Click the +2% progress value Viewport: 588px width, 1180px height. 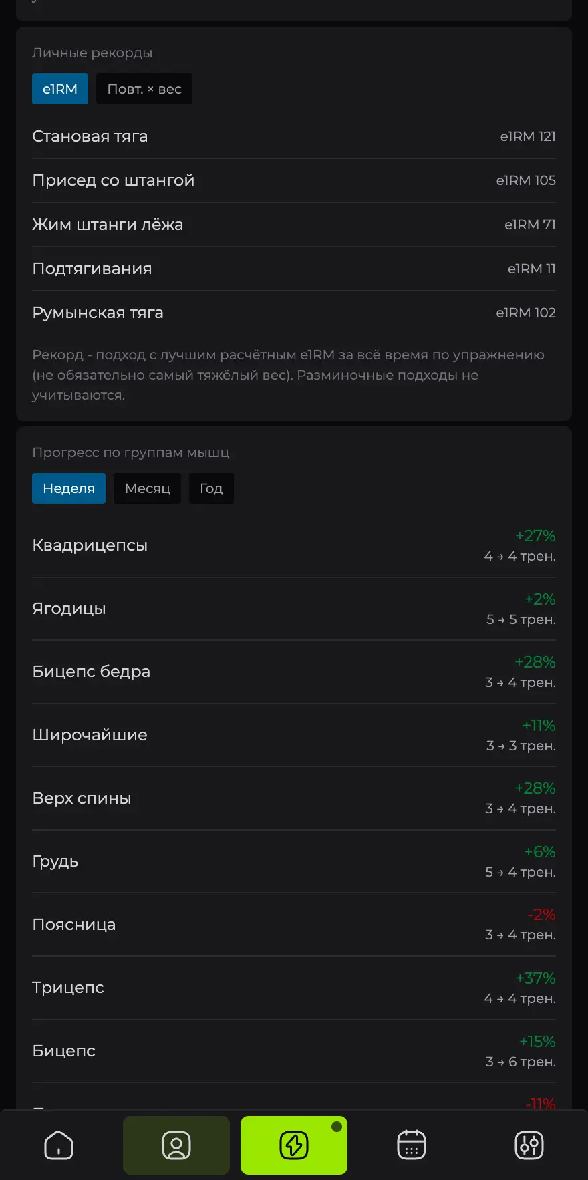click(540, 599)
